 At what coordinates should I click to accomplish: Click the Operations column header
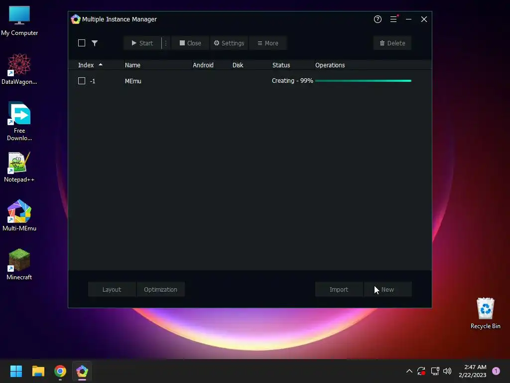pos(330,65)
